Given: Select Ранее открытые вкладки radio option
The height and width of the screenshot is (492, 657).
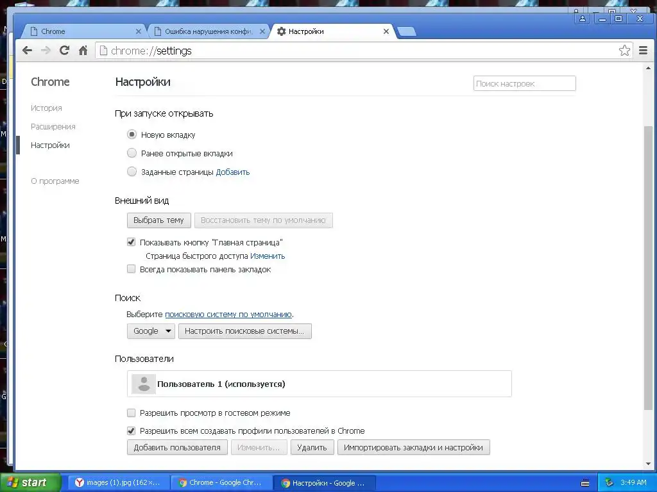Looking at the screenshot, I should click(132, 153).
